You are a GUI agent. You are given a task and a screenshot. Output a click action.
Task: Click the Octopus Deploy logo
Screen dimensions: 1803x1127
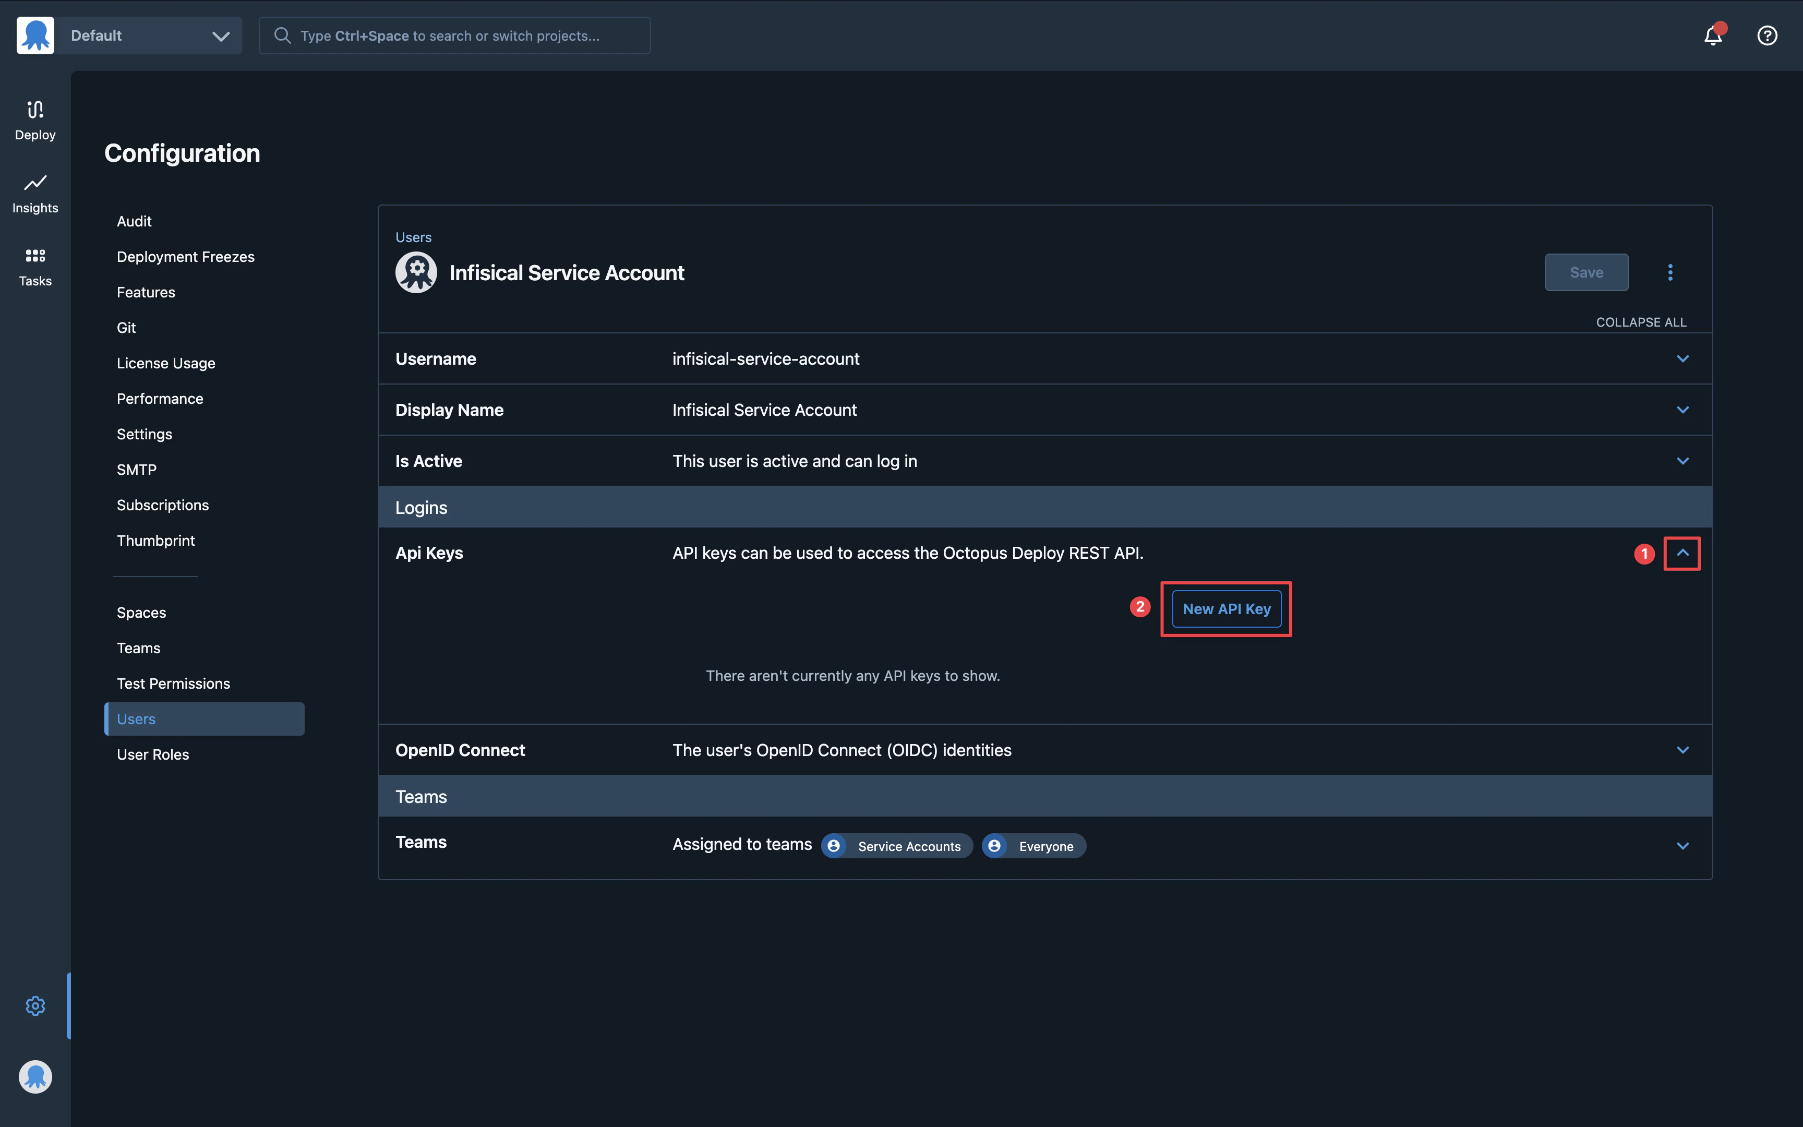(x=35, y=35)
